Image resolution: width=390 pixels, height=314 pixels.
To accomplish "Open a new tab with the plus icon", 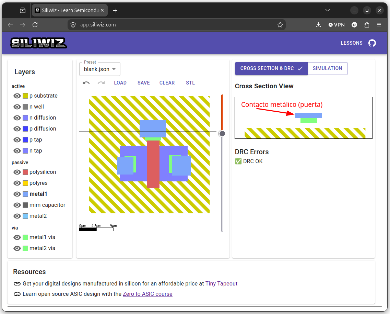I will (x=115, y=10).
